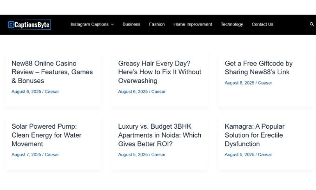Open the Business menu item

[x=131, y=24]
